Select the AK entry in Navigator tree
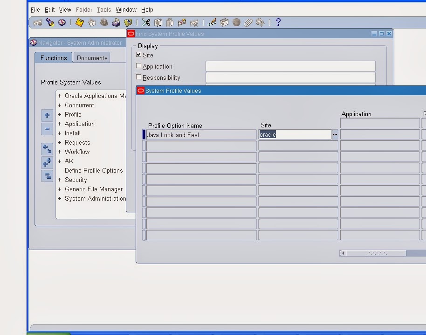This screenshot has height=335, width=426. [x=69, y=161]
